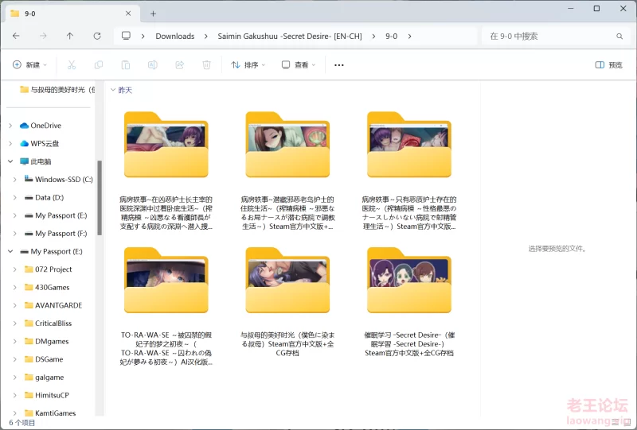637x430 pixels.
Task: Open the See more (three dots) menu
Action: [x=339, y=65]
